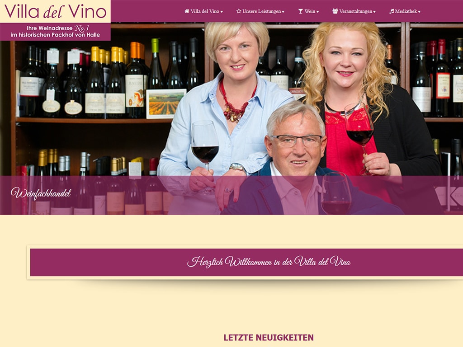Click the Herzlich Willkommen banner heading
Screen dimensions: 463x347
click(x=269, y=262)
